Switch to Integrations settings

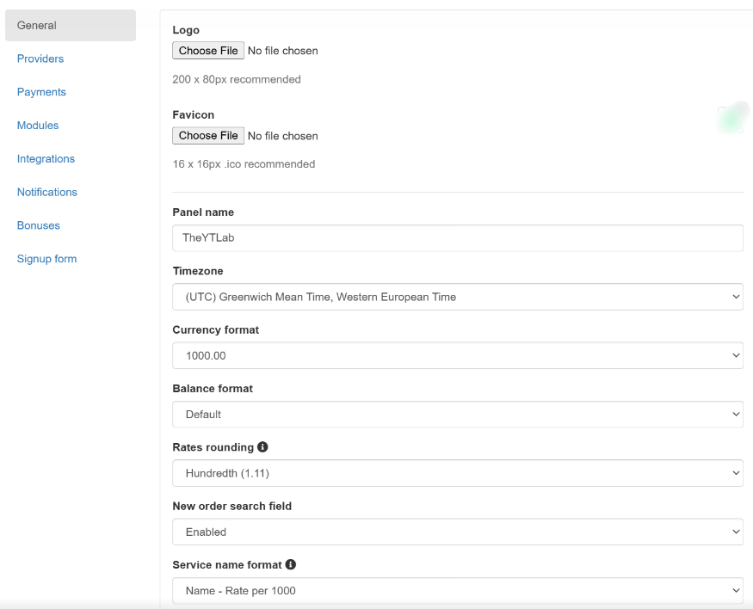(x=46, y=159)
